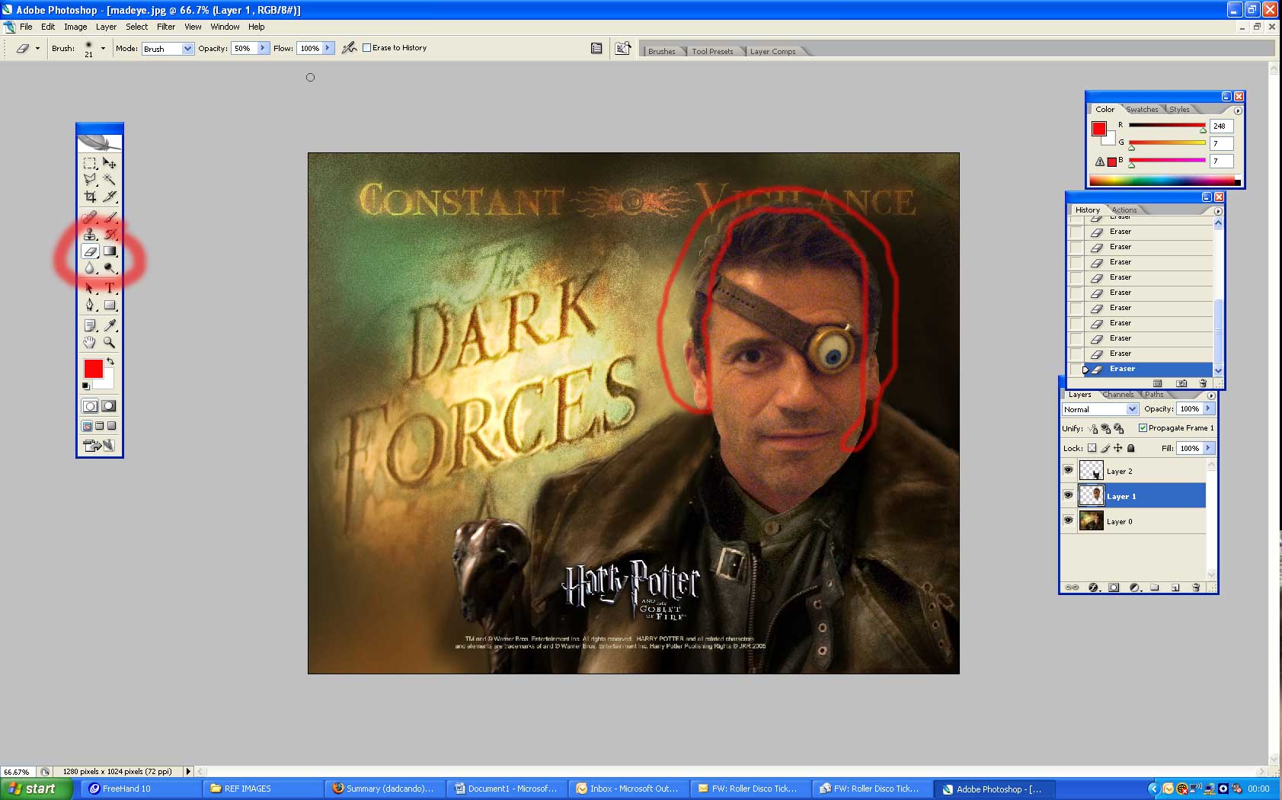The image size is (1282, 800).
Task: Create a new layer in Layers panel
Action: pos(1175,587)
